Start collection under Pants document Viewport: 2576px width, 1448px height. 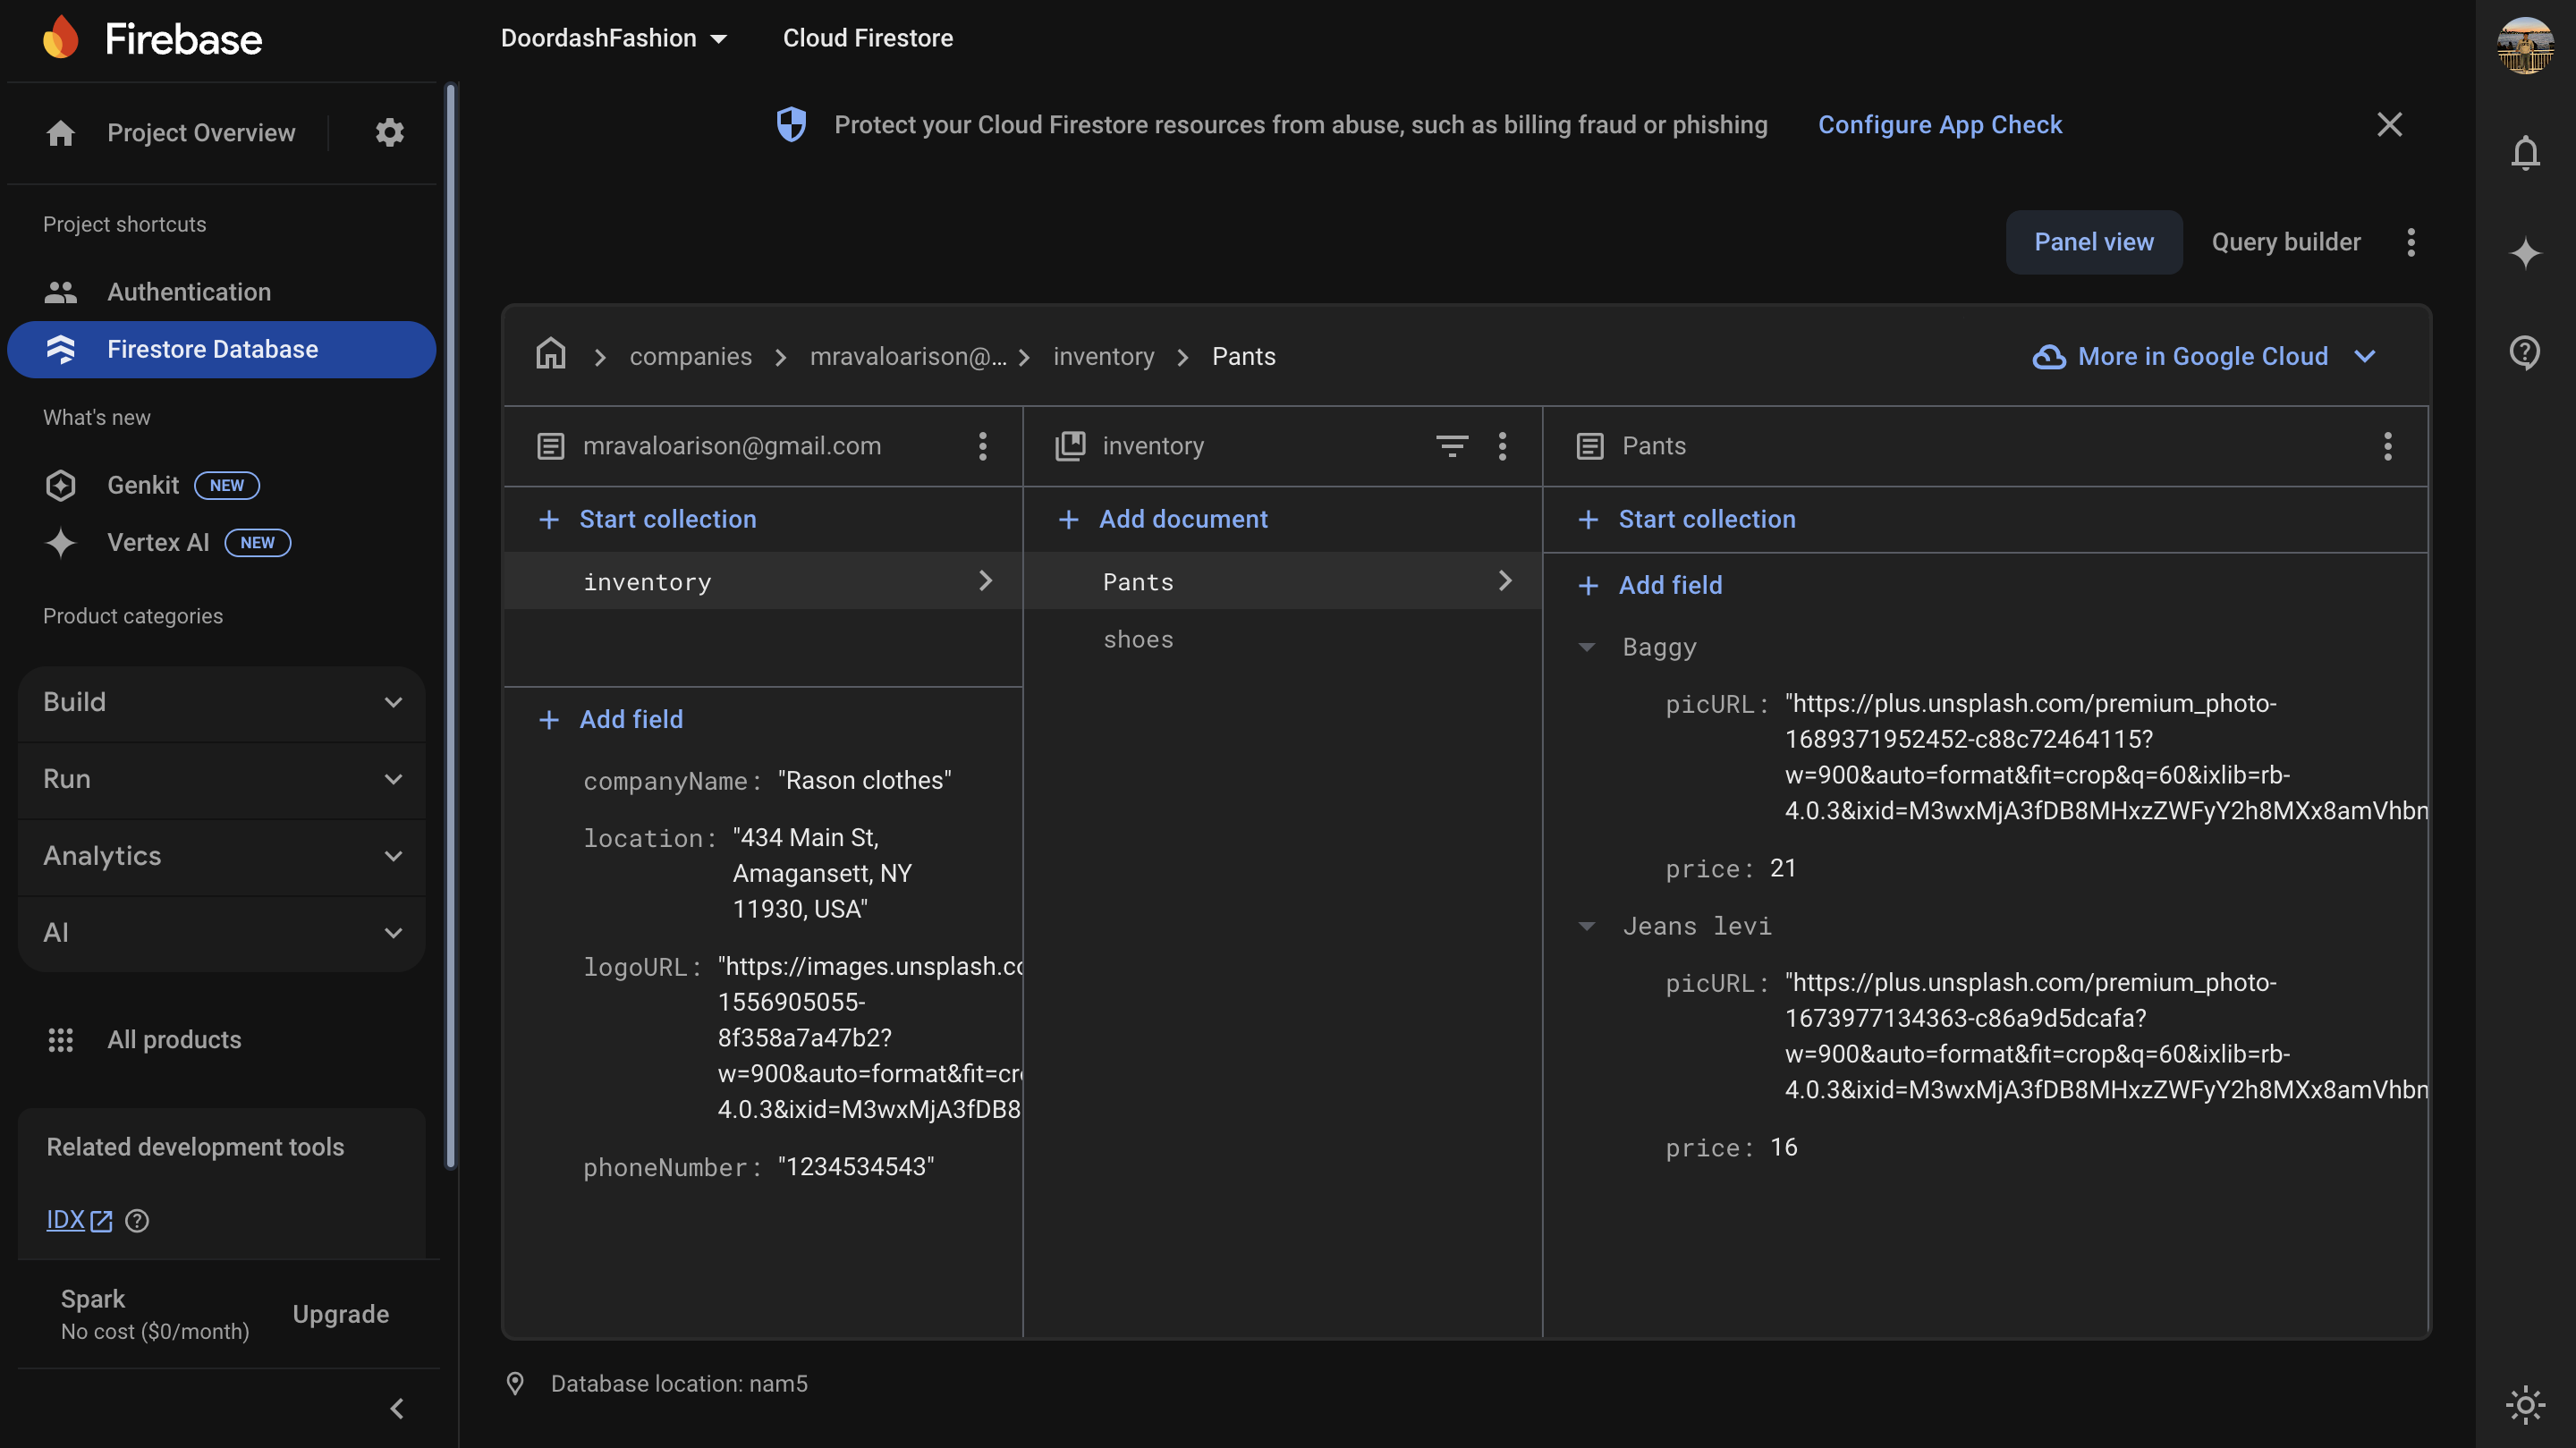pyautogui.click(x=1687, y=519)
